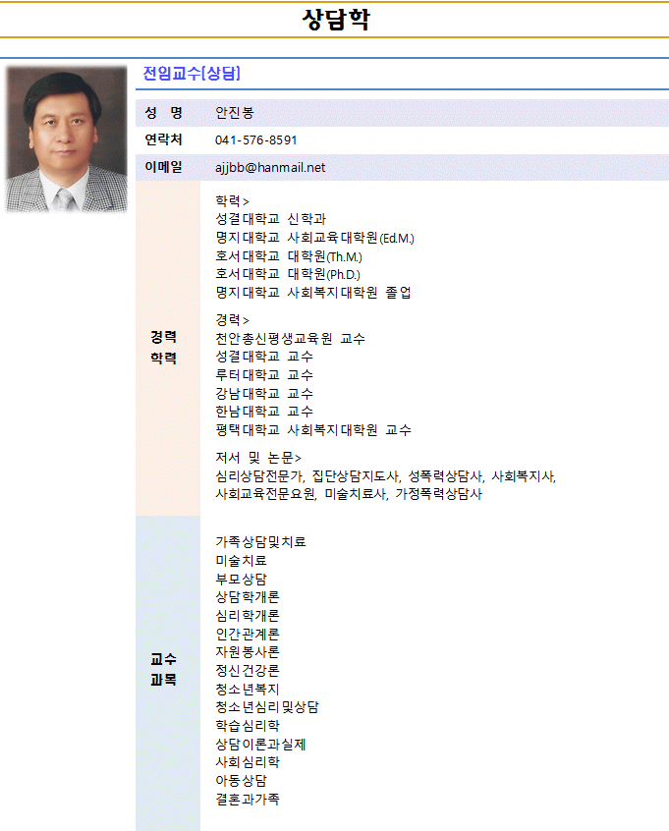Image resolution: width=669 pixels, height=831 pixels.
Task: Select 호서대학교 대학원(Ph.D.) line
Action: point(287,274)
